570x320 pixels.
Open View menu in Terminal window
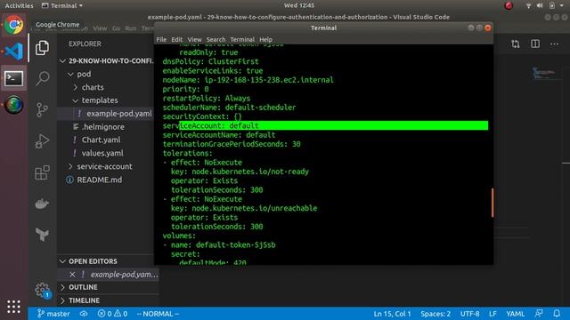194,39
